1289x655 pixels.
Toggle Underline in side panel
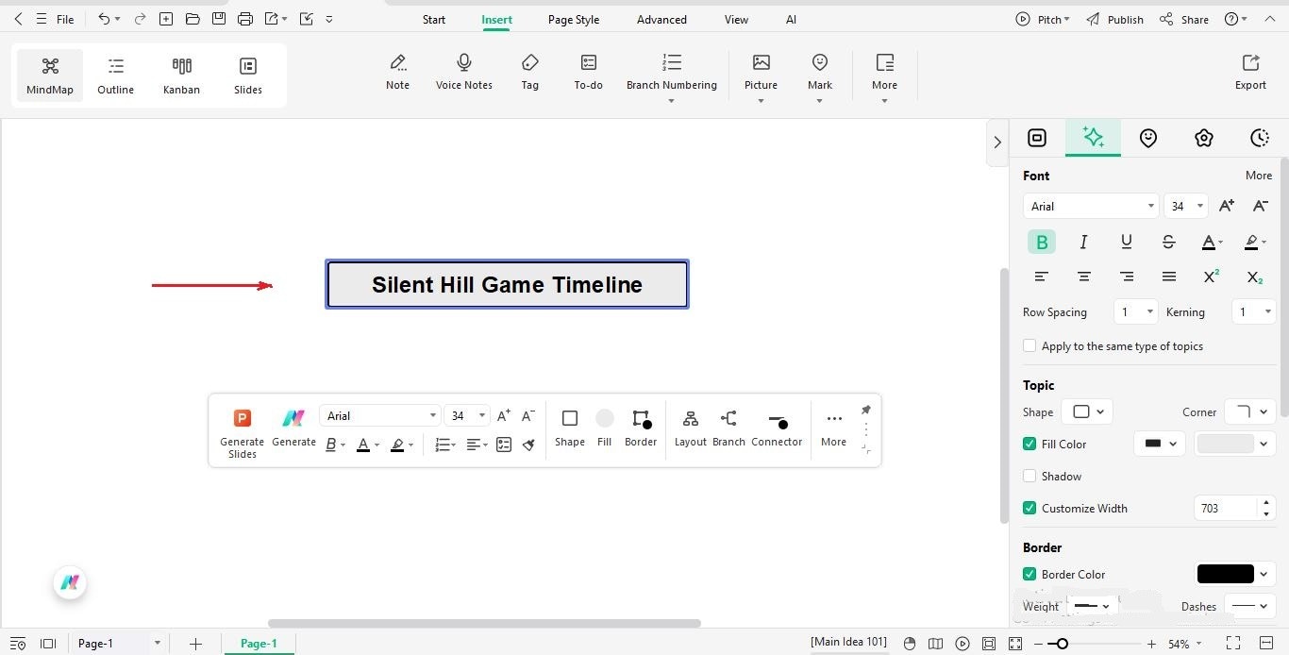click(1127, 243)
